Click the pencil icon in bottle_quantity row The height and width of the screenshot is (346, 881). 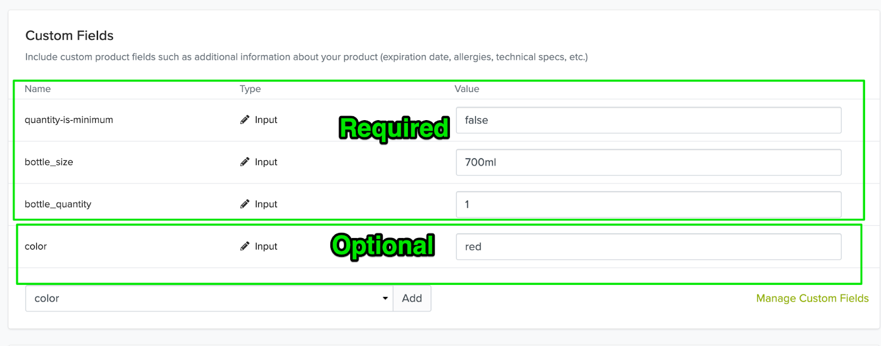tap(245, 204)
